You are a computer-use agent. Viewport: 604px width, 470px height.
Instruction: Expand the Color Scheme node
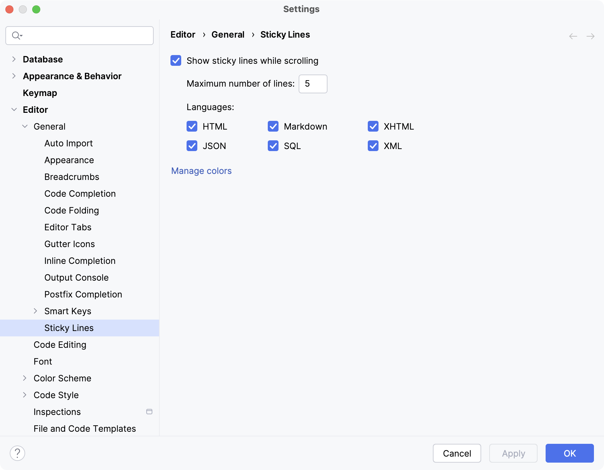pos(24,378)
